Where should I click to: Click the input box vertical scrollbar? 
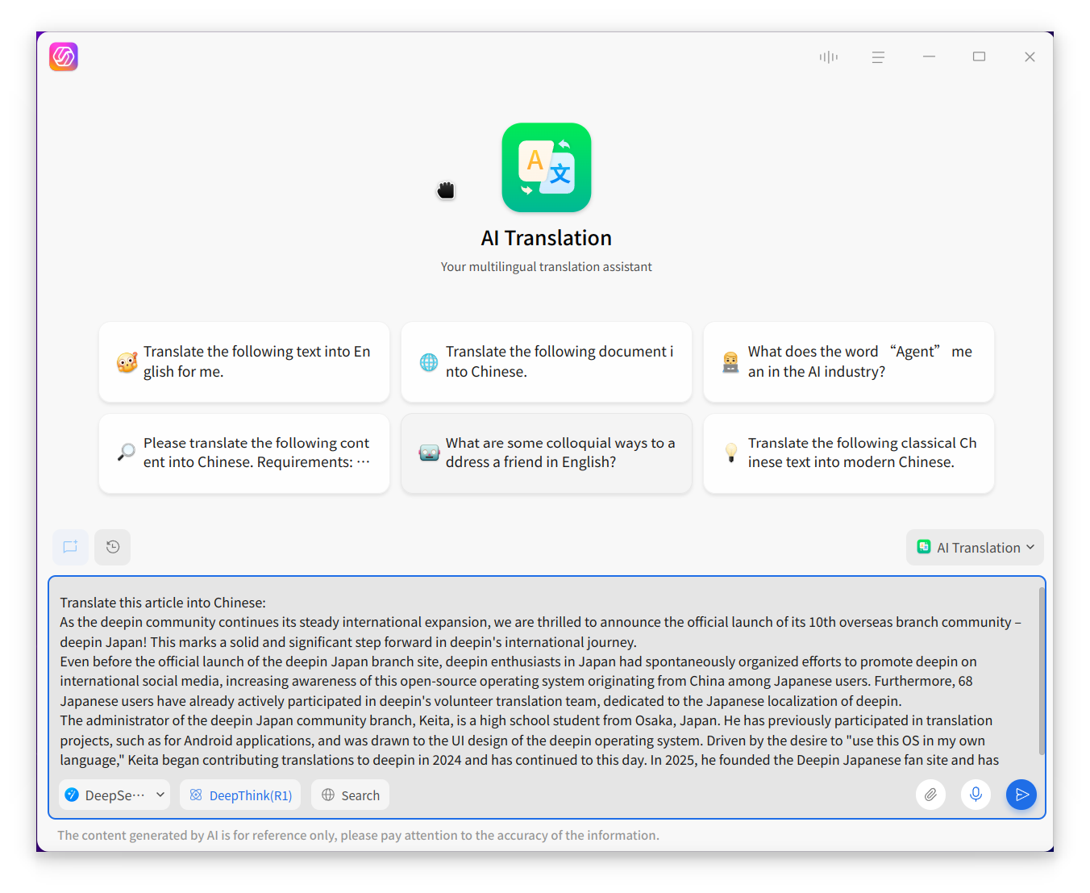pos(1042,671)
